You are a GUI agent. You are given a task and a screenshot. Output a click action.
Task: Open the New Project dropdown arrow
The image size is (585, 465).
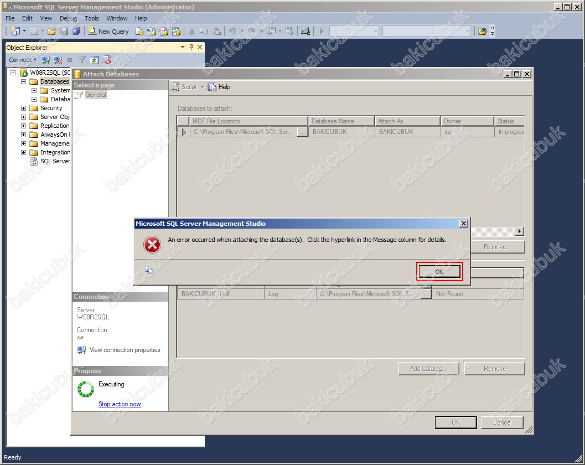click(x=24, y=32)
